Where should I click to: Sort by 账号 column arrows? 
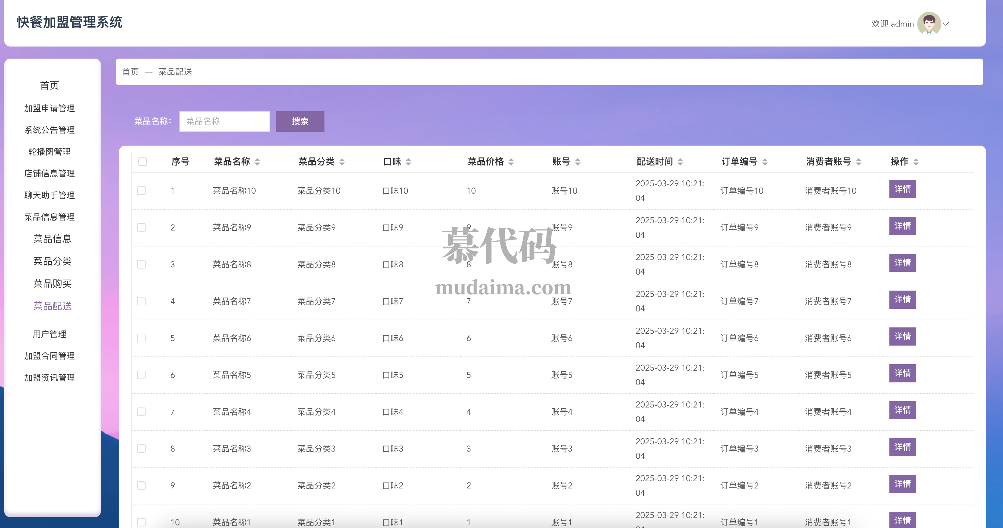[577, 162]
